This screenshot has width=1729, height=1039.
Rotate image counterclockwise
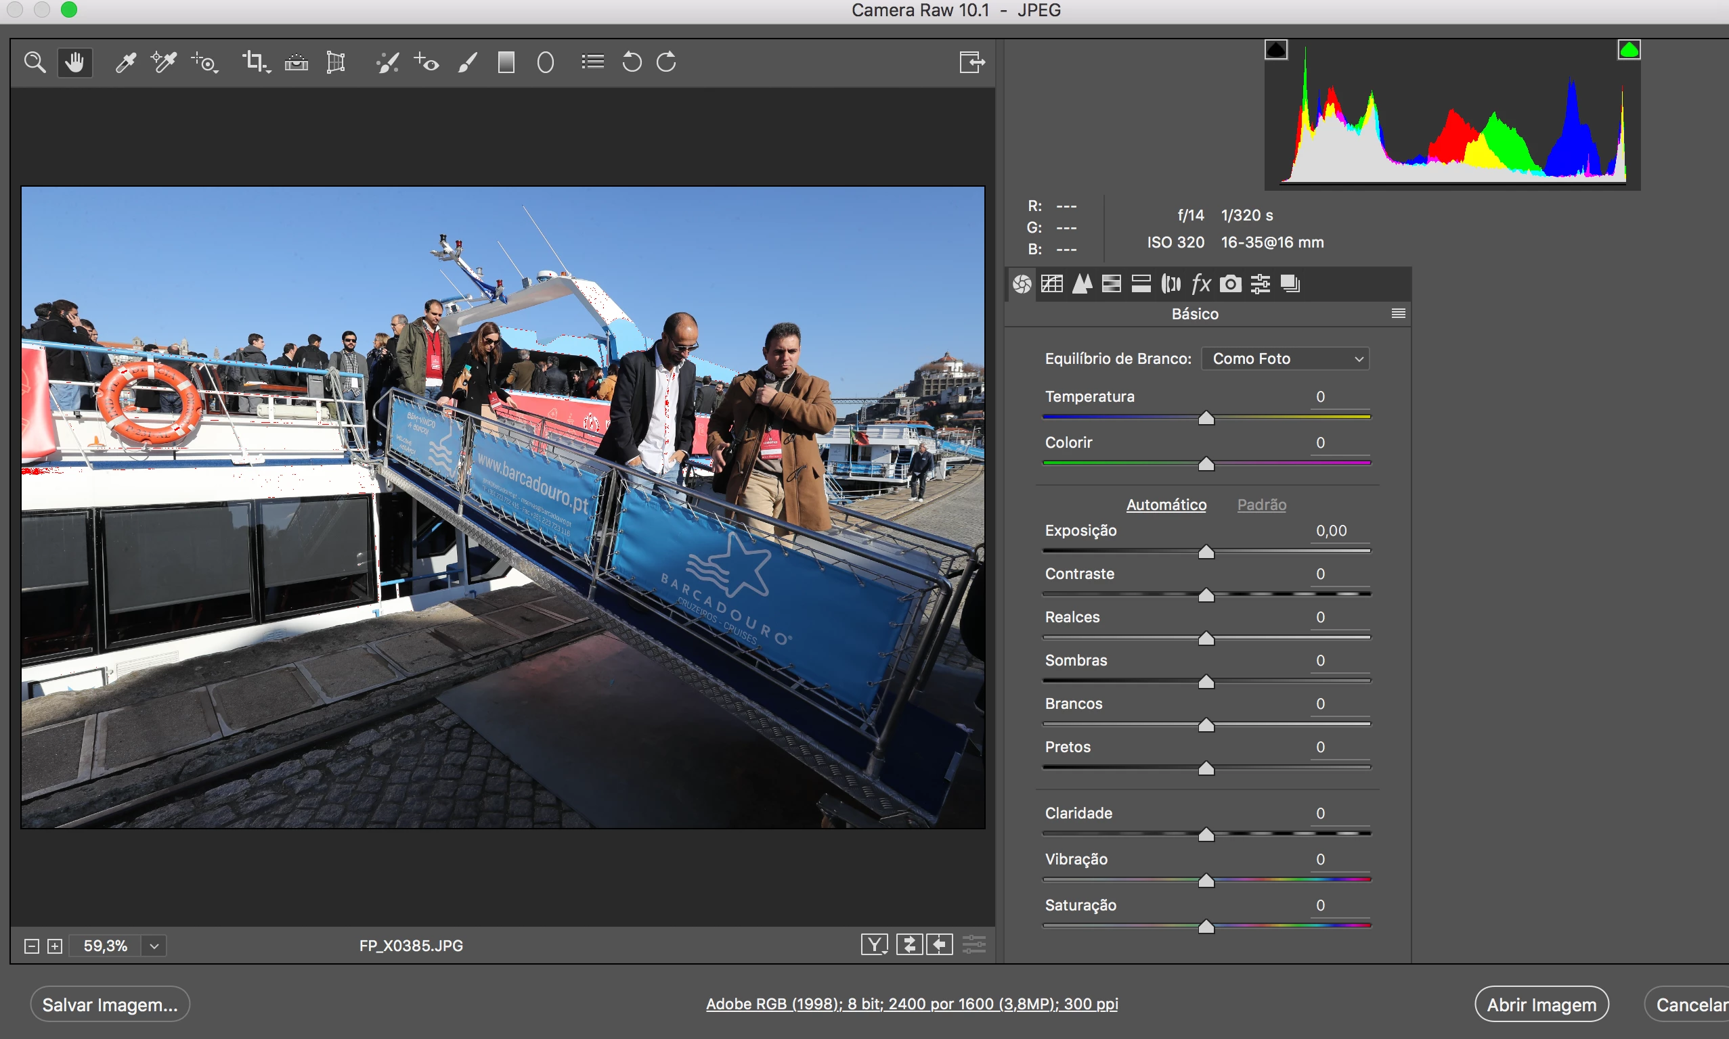631,63
